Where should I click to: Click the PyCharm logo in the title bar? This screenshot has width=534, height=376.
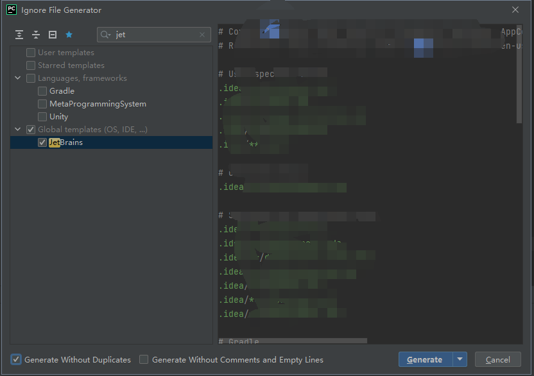(12, 10)
